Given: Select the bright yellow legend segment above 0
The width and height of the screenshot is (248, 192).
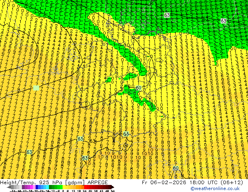Looking at the screenshot, I should 64,187.
